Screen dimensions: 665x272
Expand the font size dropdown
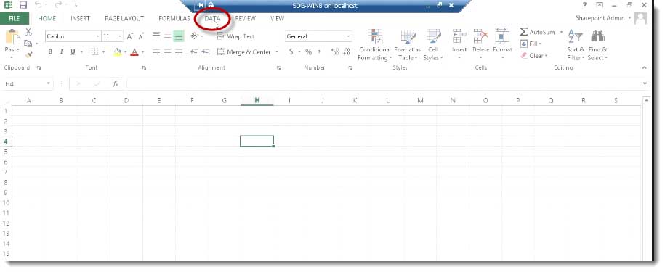pos(120,36)
